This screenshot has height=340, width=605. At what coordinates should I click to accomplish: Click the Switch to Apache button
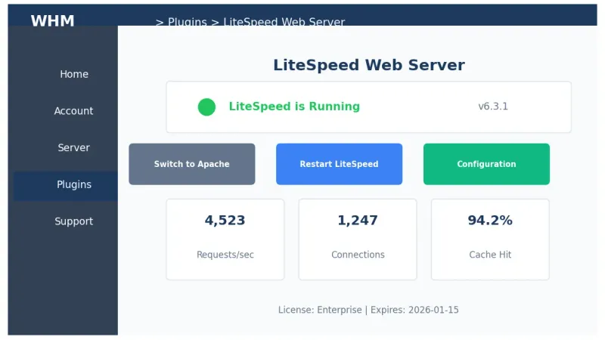coord(192,164)
